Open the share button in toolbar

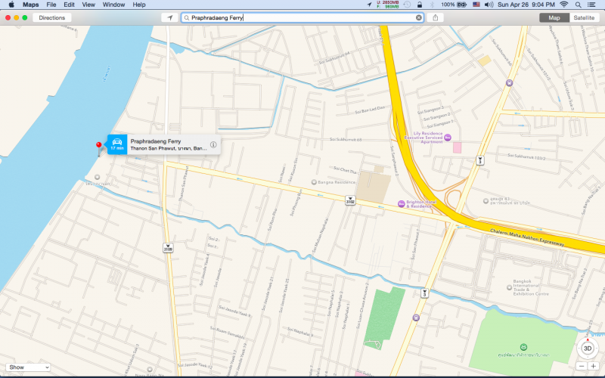pos(436,17)
